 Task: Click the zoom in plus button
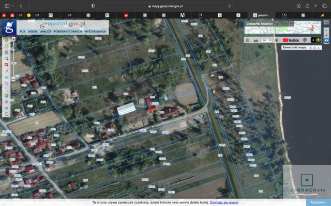pos(13,39)
